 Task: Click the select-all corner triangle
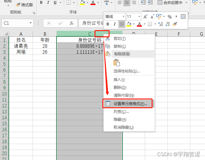6,34
